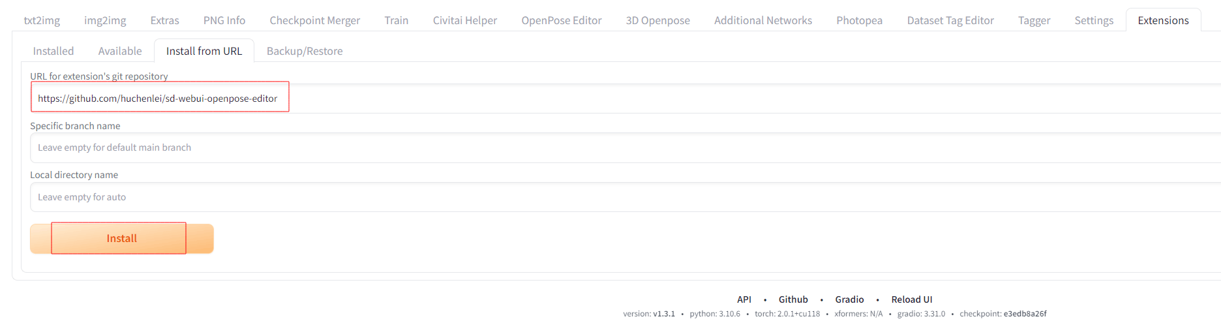Open the Settings tab
The height and width of the screenshot is (336, 1221).
1093,20
